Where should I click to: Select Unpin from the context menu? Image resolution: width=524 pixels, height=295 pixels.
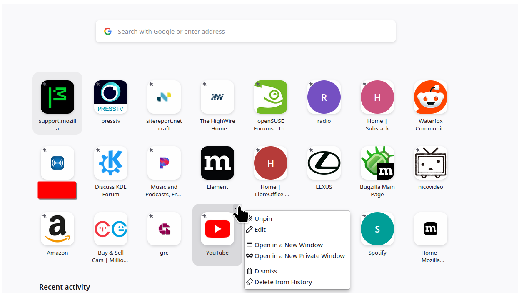297,218
